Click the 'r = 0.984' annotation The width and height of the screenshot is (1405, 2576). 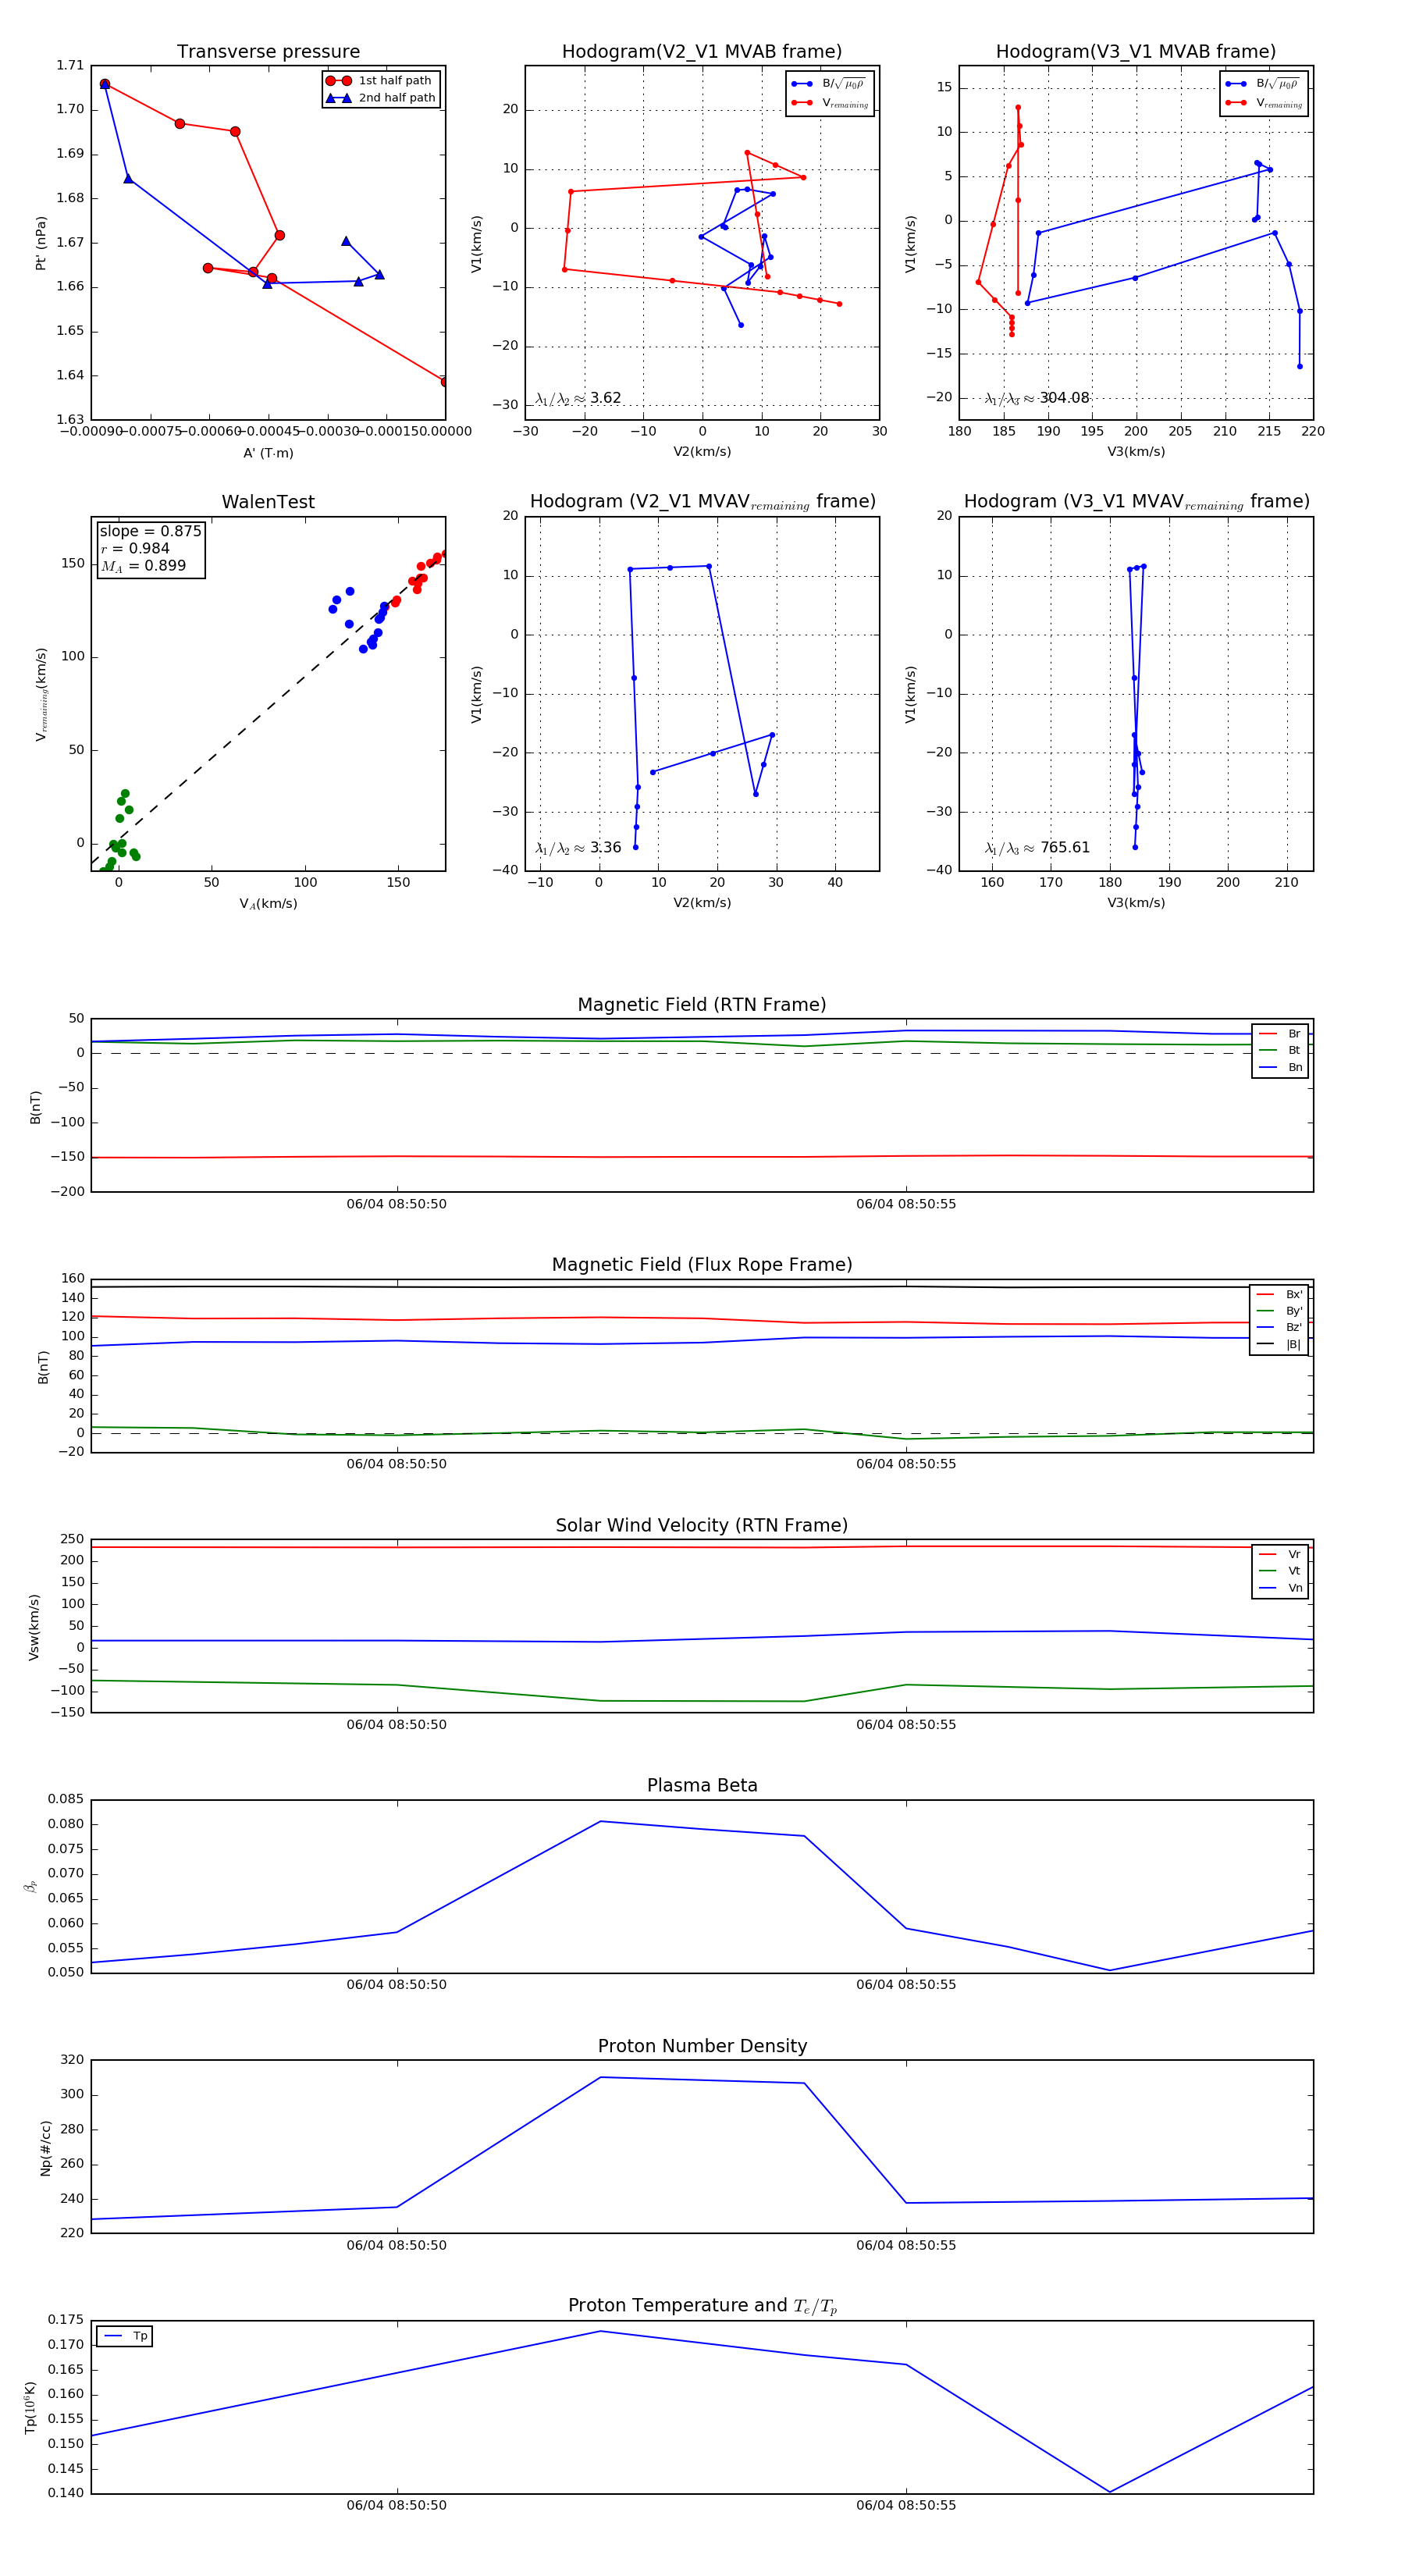pyautogui.click(x=135, y=548)
